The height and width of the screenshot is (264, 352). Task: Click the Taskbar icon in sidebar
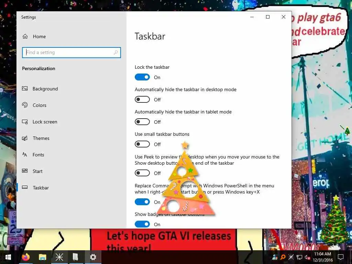click(x=25, y=187)
